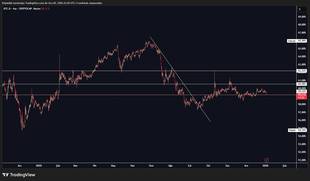Click the 2025 year label on time axis

tap(39, 166)
